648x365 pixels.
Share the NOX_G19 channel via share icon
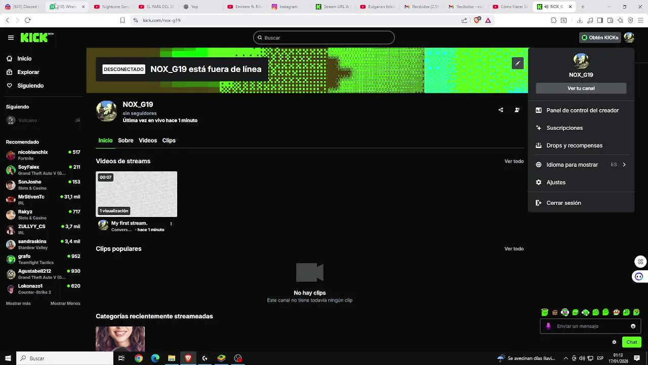[x=501, y=110]
